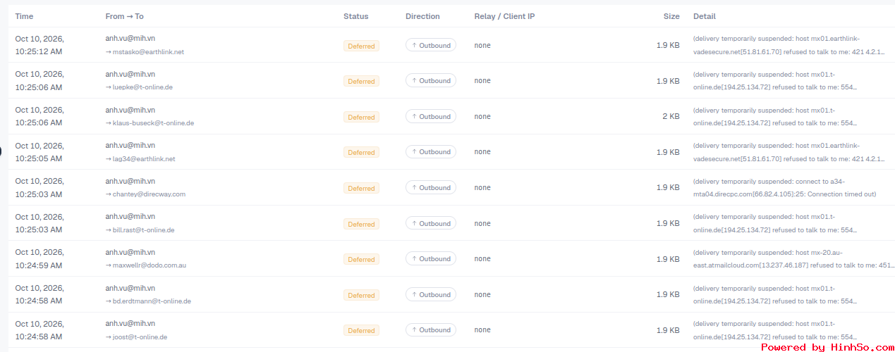Click sender anh.vu@mih.vn above mstasko@earthlink.net
The image size is (895, 352).
point(130,39)
